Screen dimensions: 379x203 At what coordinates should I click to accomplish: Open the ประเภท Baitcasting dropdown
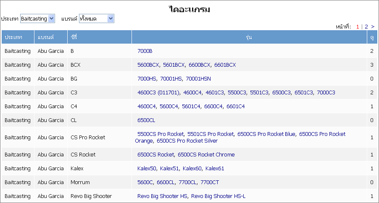click(37, 18)
